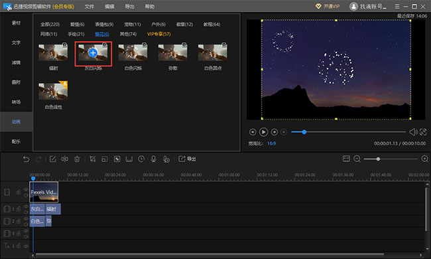This screenshot has height=259, width=431.
Task: Toggle visibility of overlay track 2
Action: click(26, 218)
